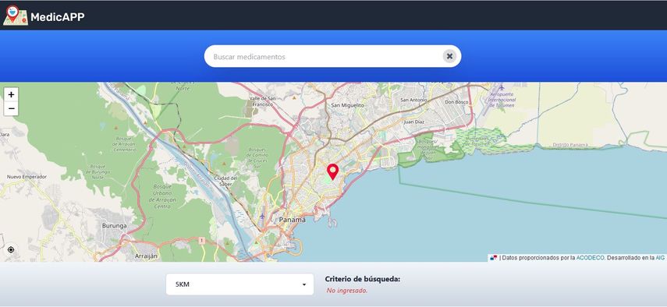Expand the radius dropdown arrow
The image size is (667, 307).
pyautogui.click(x=304, y=285)
